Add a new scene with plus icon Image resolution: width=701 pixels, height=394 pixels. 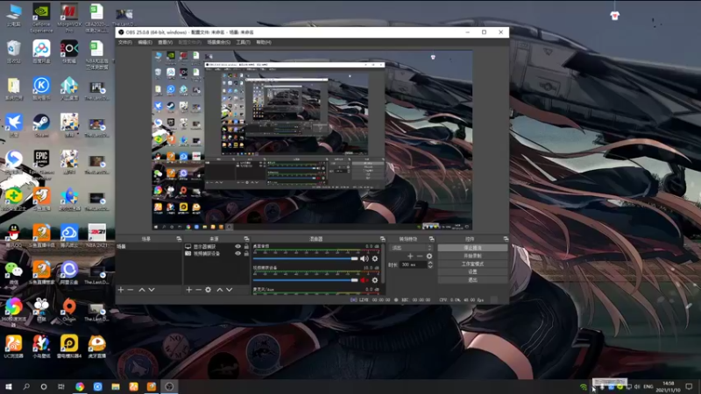pos(121,290)
